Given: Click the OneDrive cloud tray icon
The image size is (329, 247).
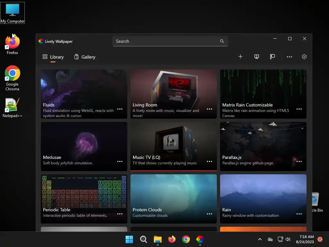Looking at the screenshot, I should tap(270, 239).
